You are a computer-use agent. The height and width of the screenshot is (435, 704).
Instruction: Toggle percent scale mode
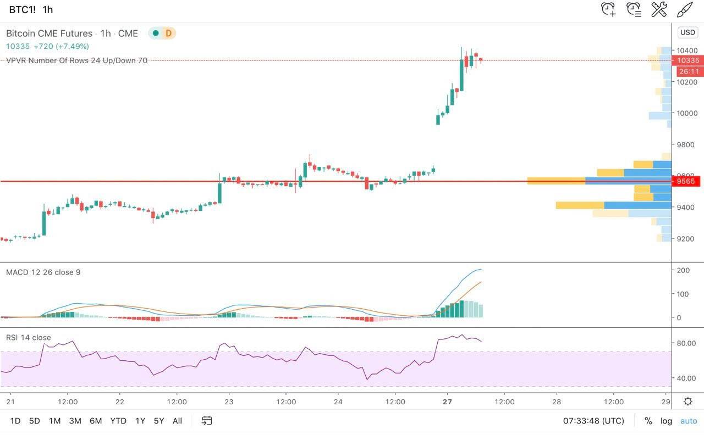[x=648, y=421]
